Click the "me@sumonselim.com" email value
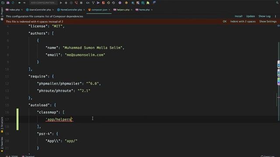Screen dimensions: 280x157 pyautogui.click(x=85, y=55)
